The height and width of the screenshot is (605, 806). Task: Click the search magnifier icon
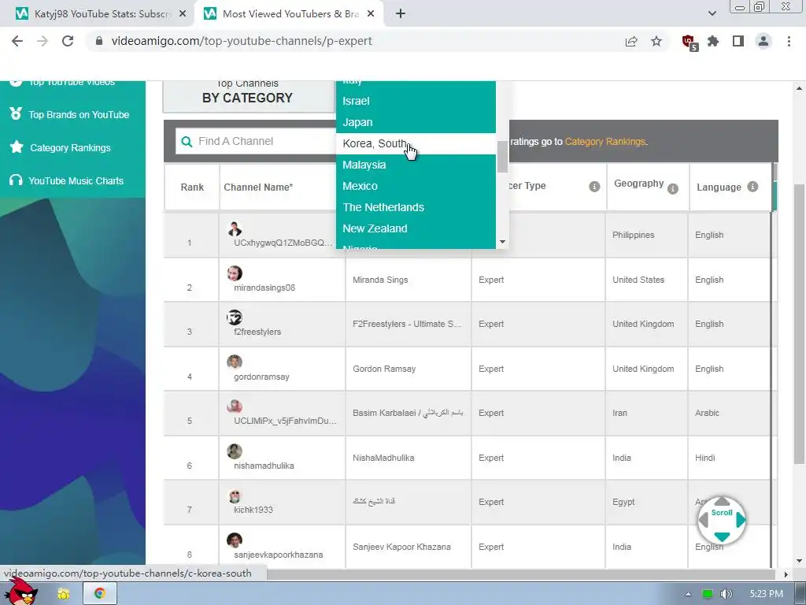(x=187, y=142)
